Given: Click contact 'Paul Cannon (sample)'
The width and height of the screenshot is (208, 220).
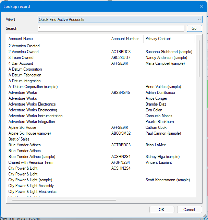Looking at the screenshot, I should click(163, 133).
